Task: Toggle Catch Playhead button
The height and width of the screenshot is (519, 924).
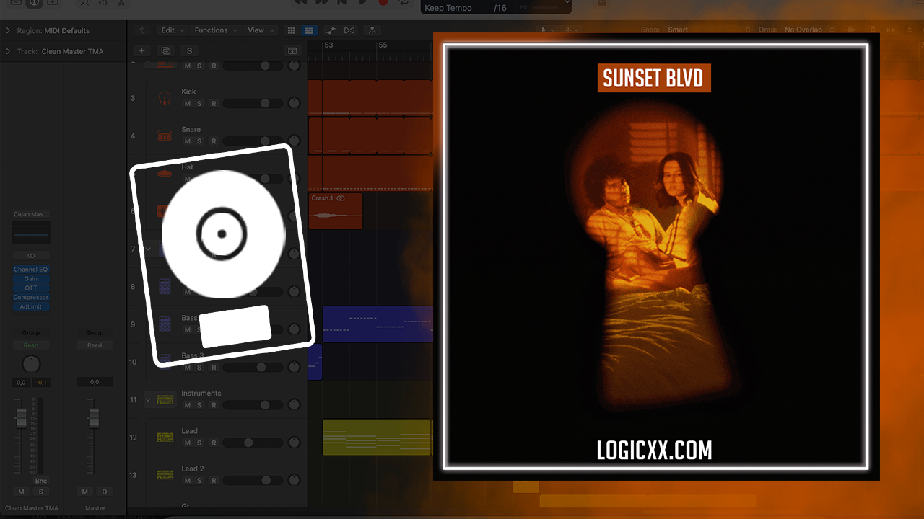Action: (372, 30)
